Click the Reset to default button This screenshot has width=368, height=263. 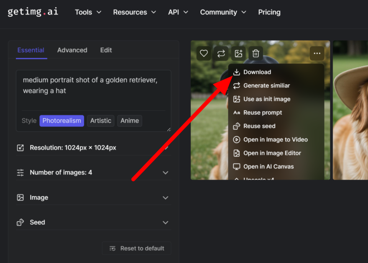(137, 248)
